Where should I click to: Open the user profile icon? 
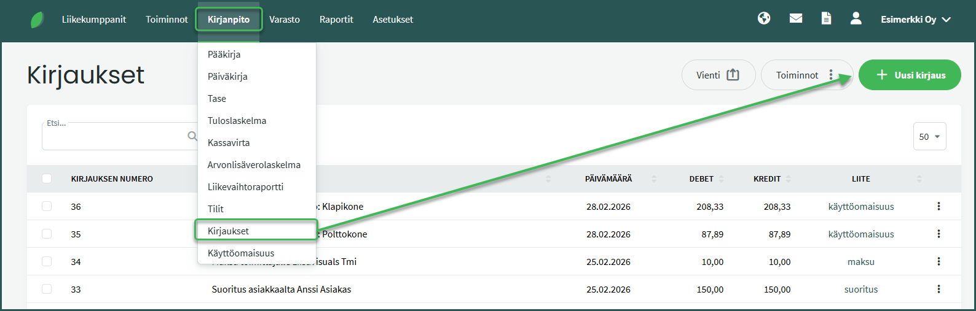pyautogui.click(x=856, y=18)
